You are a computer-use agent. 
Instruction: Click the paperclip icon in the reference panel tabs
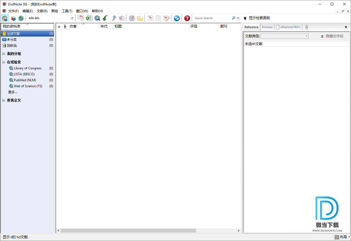307,27
